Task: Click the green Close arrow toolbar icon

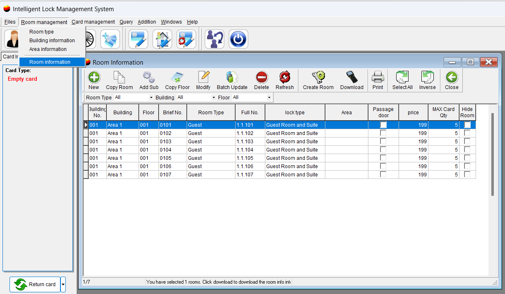Action: click(452, 77)
